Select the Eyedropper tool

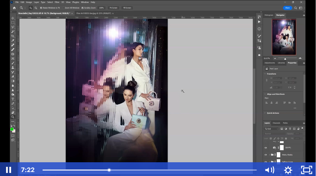(x=13, y=40)
